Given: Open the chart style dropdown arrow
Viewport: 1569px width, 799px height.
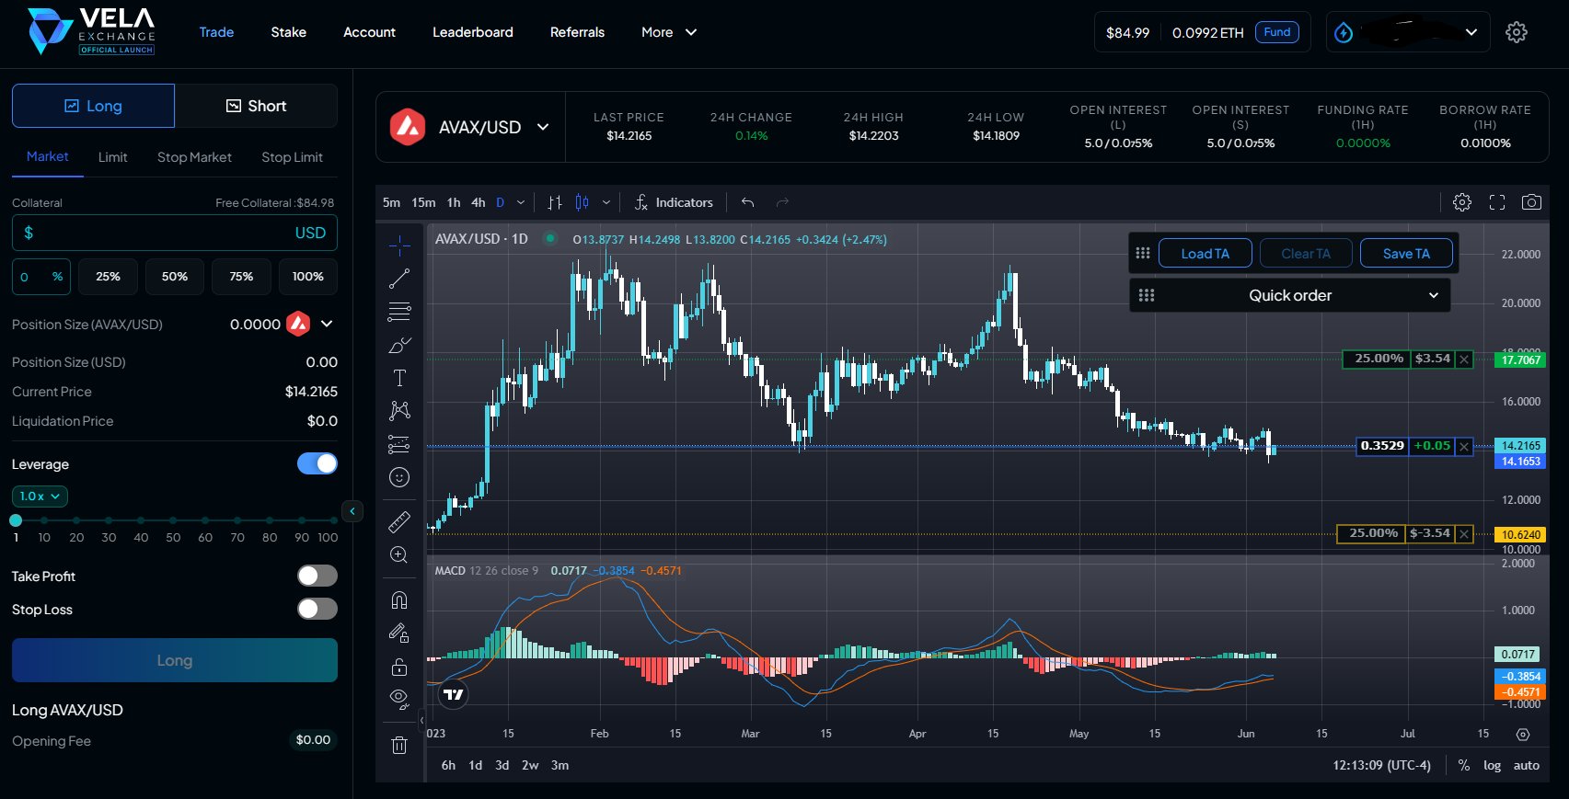Looking at the screenshot, I should pos(606,202).
